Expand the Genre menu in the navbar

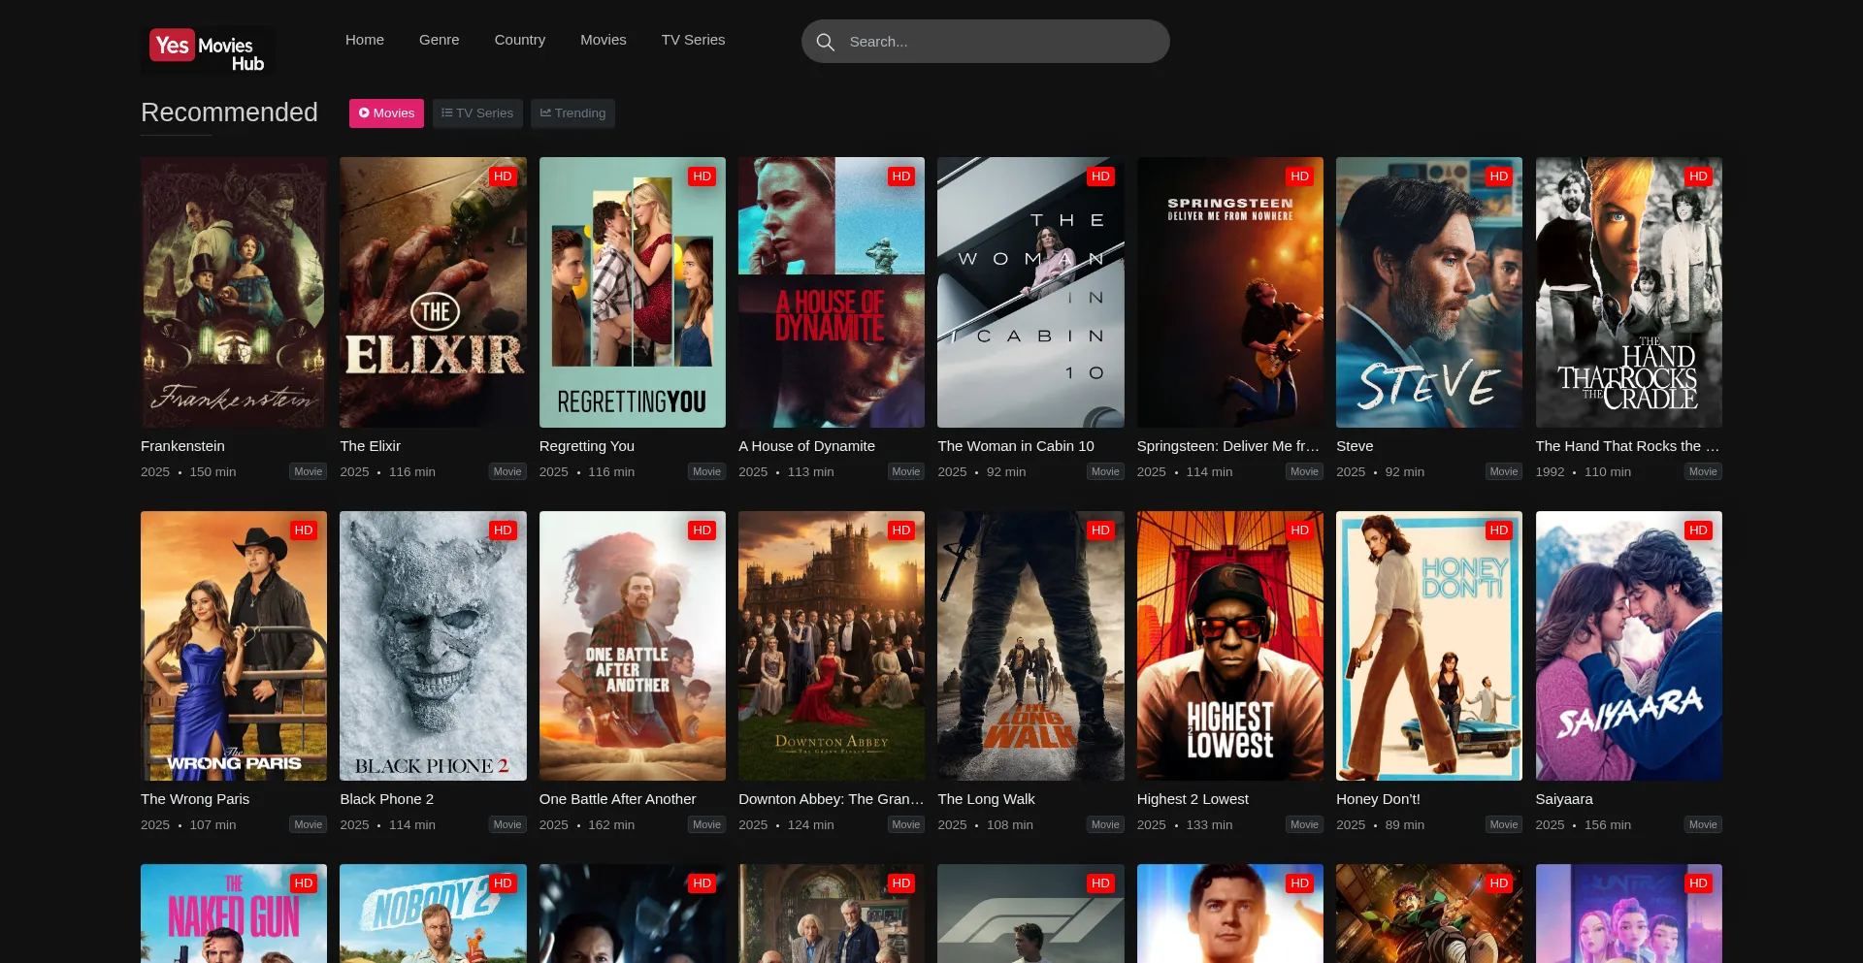439,40
